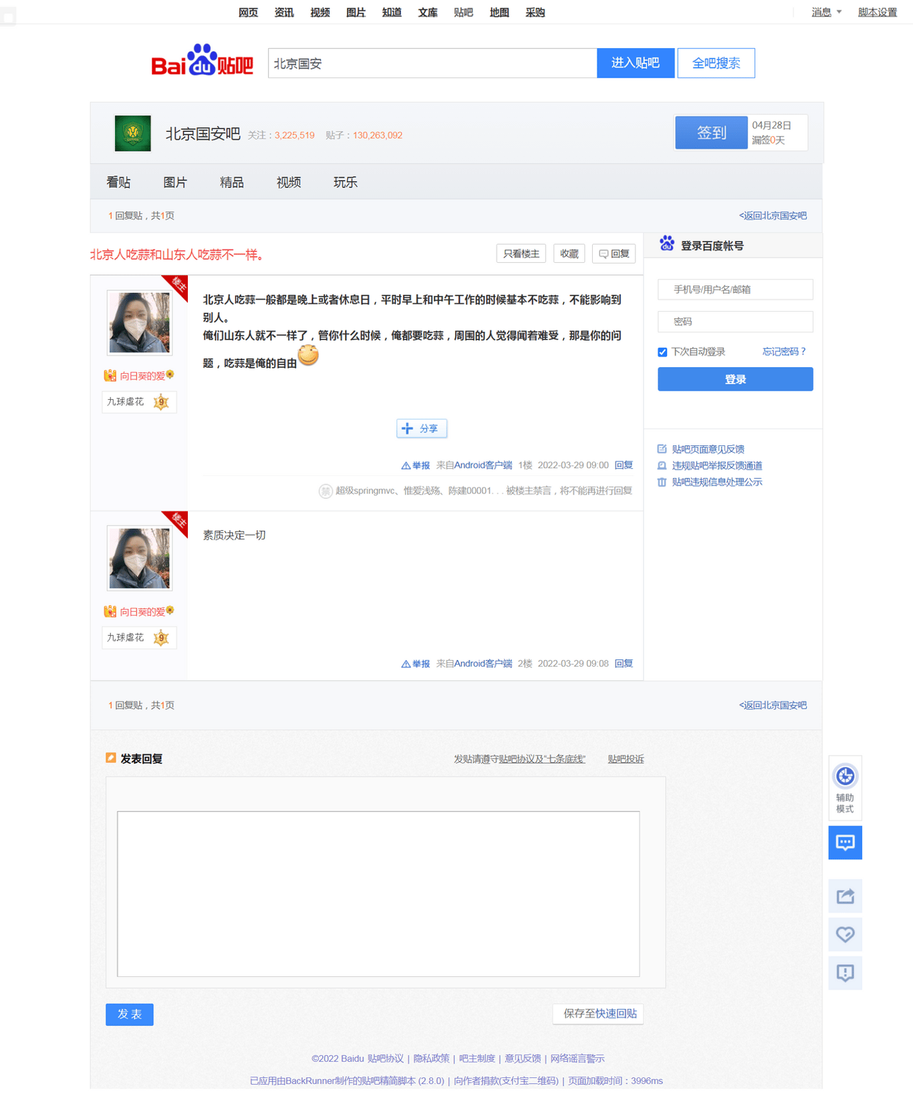Screen dimensions: 913x1108
Task: Click the 回复 button beside 收藏
Action: [x=614, y=253]
